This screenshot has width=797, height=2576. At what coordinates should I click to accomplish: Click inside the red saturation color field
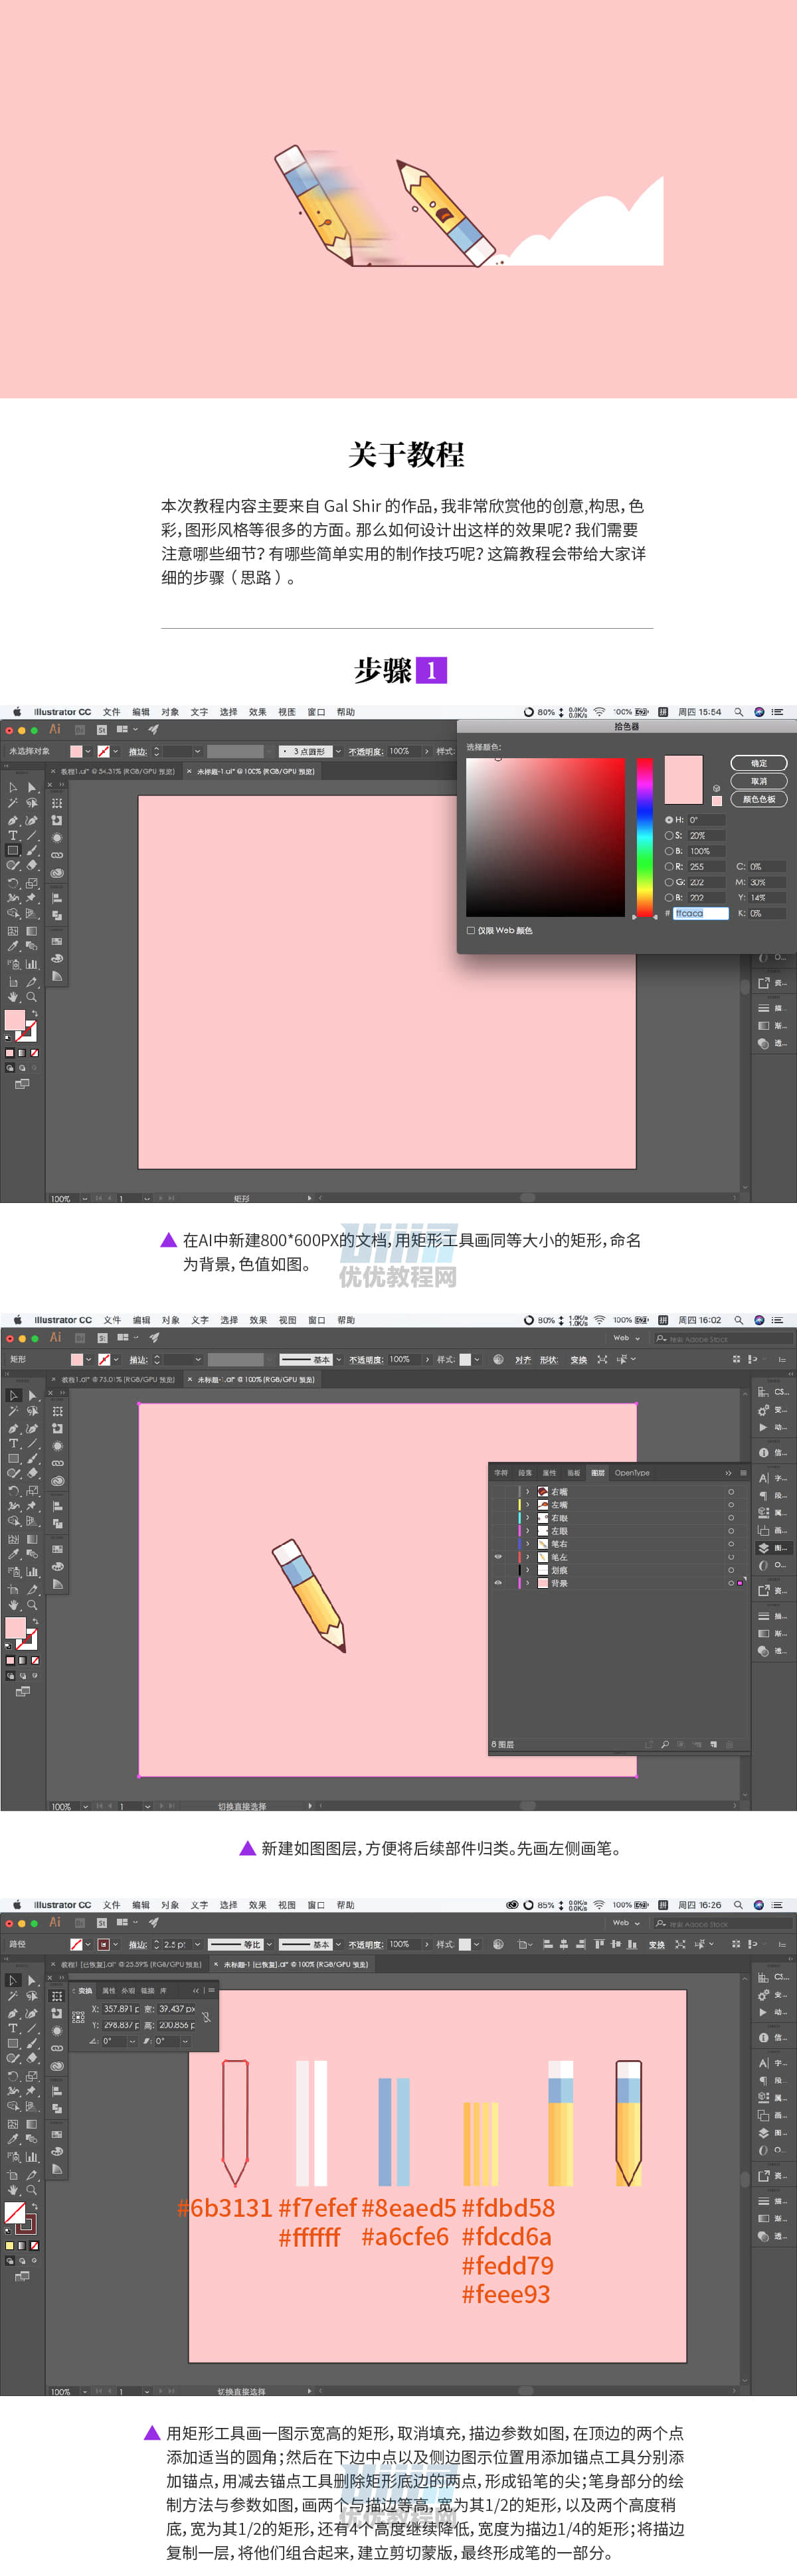545,836
